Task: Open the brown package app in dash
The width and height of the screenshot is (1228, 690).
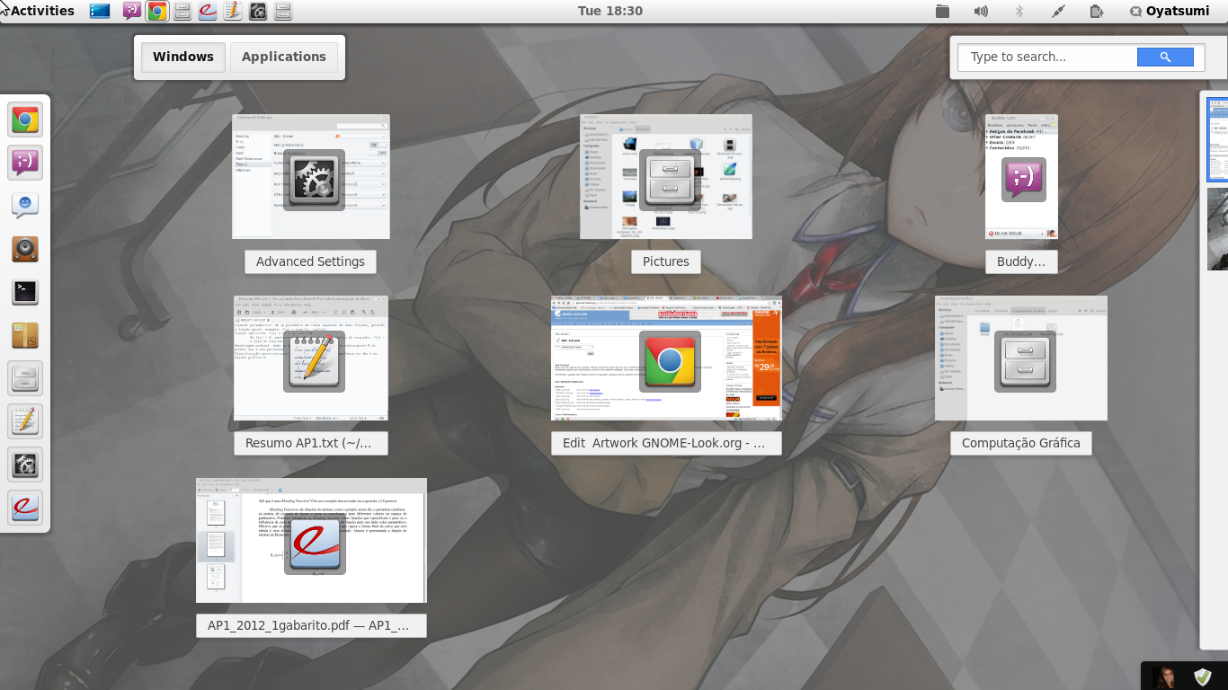Action: tap(25, 335)
